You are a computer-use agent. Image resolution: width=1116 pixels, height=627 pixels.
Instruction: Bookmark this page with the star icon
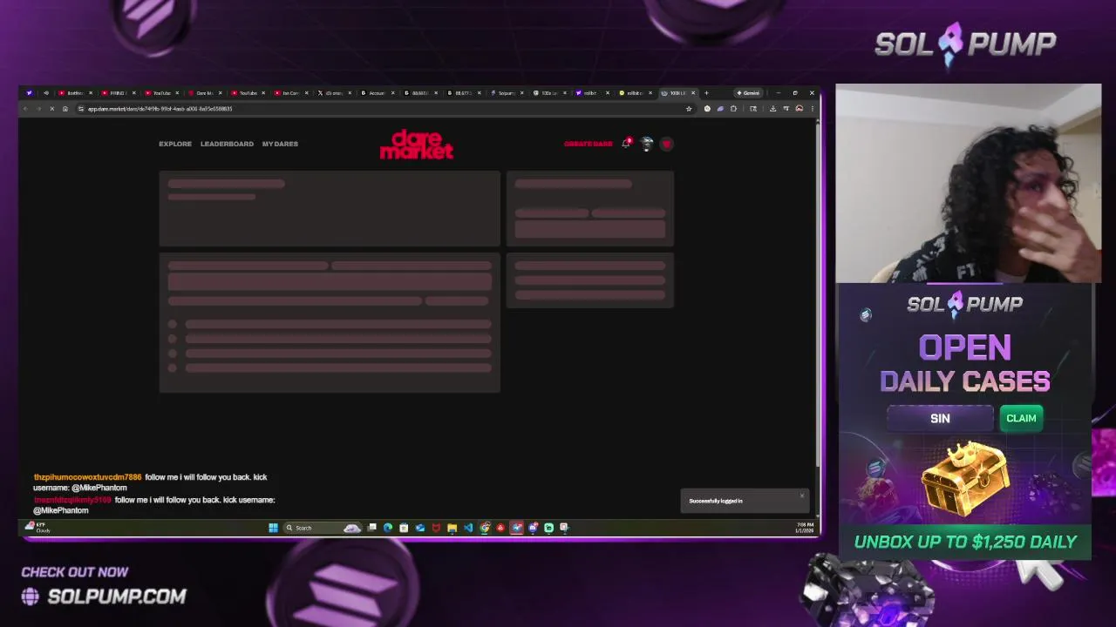point(689,109)
